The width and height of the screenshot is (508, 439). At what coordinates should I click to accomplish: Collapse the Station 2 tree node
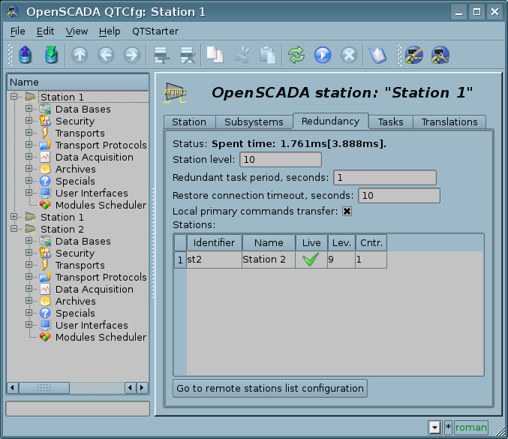click(14, 230)
